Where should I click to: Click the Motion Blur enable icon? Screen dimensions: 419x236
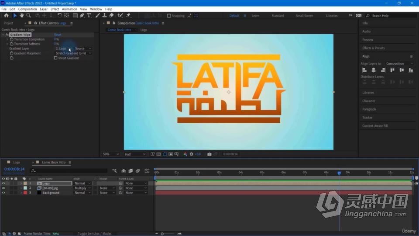tap(138, 171)
